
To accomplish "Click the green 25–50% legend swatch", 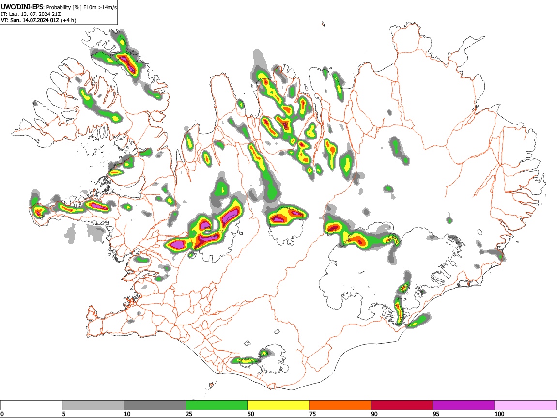I will [217, 405].
